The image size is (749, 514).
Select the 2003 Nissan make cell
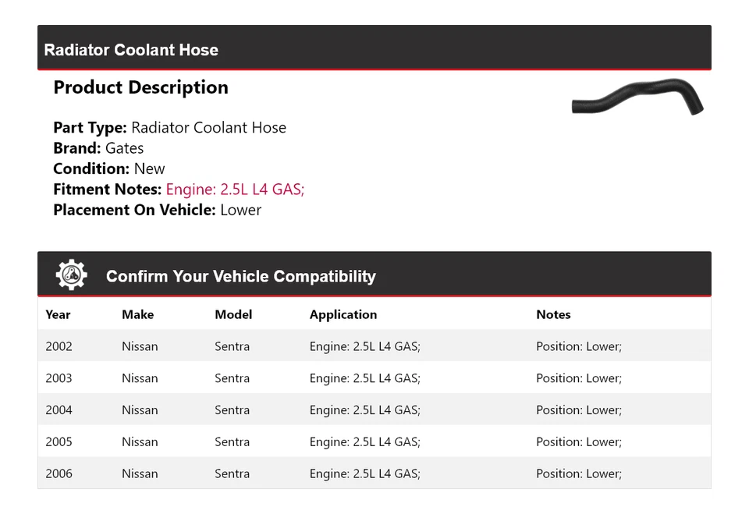[x=140, y=378]
